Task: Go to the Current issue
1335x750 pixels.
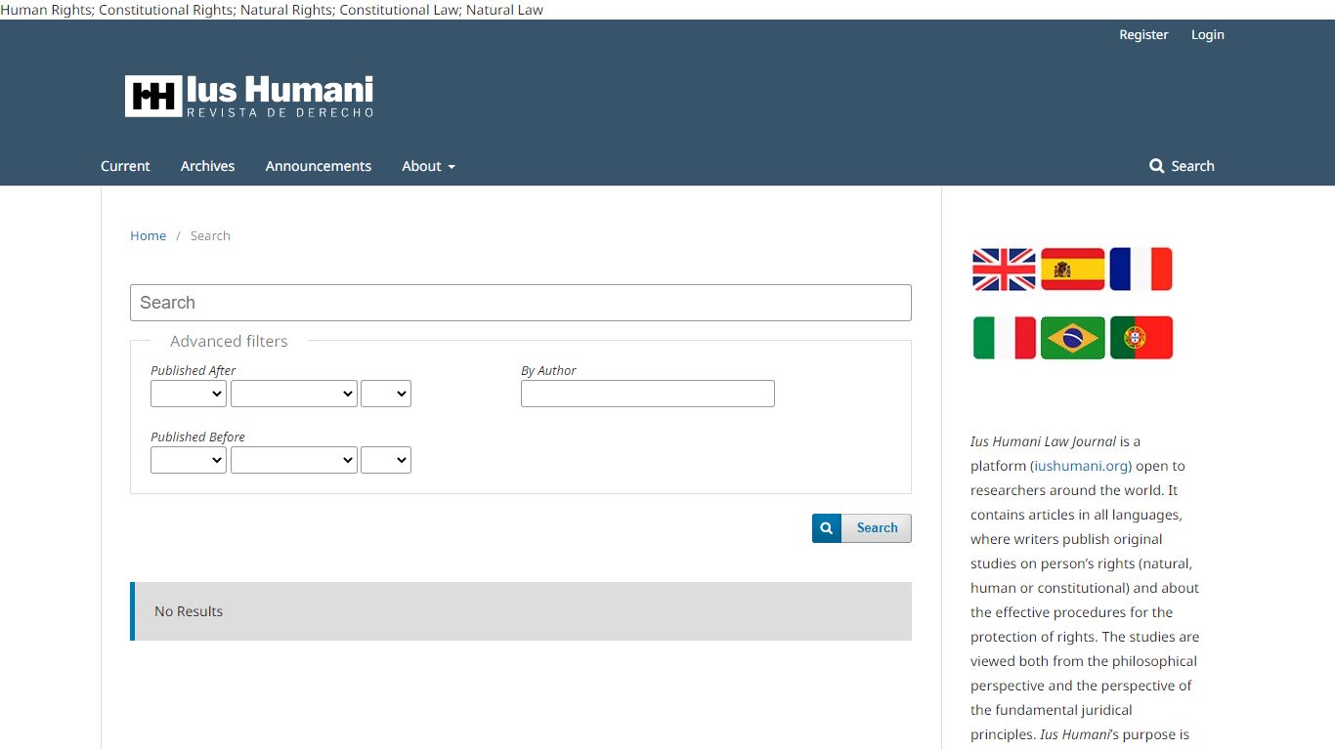Action: [125, 166]
